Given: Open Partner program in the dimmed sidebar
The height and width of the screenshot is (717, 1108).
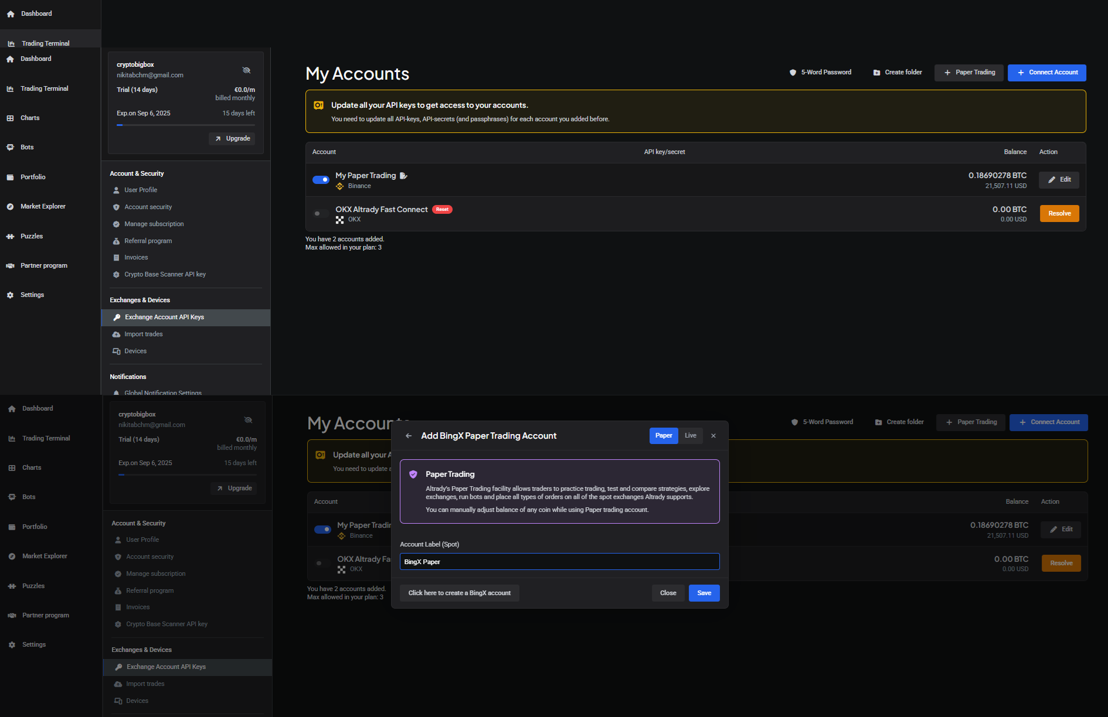Looking at the screenshot, I should (x=39, y=615).
